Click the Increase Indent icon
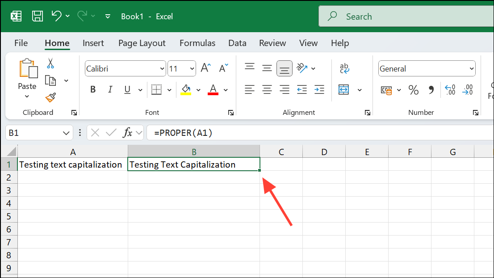The image size is (494, 278). pyautogui.click(x=319, y=89)
